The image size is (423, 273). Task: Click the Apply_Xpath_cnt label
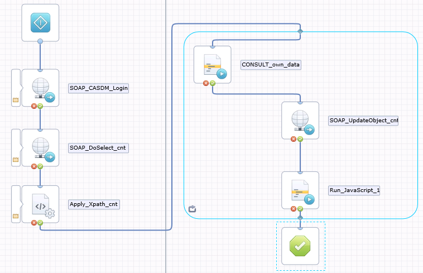coord(94,204)
